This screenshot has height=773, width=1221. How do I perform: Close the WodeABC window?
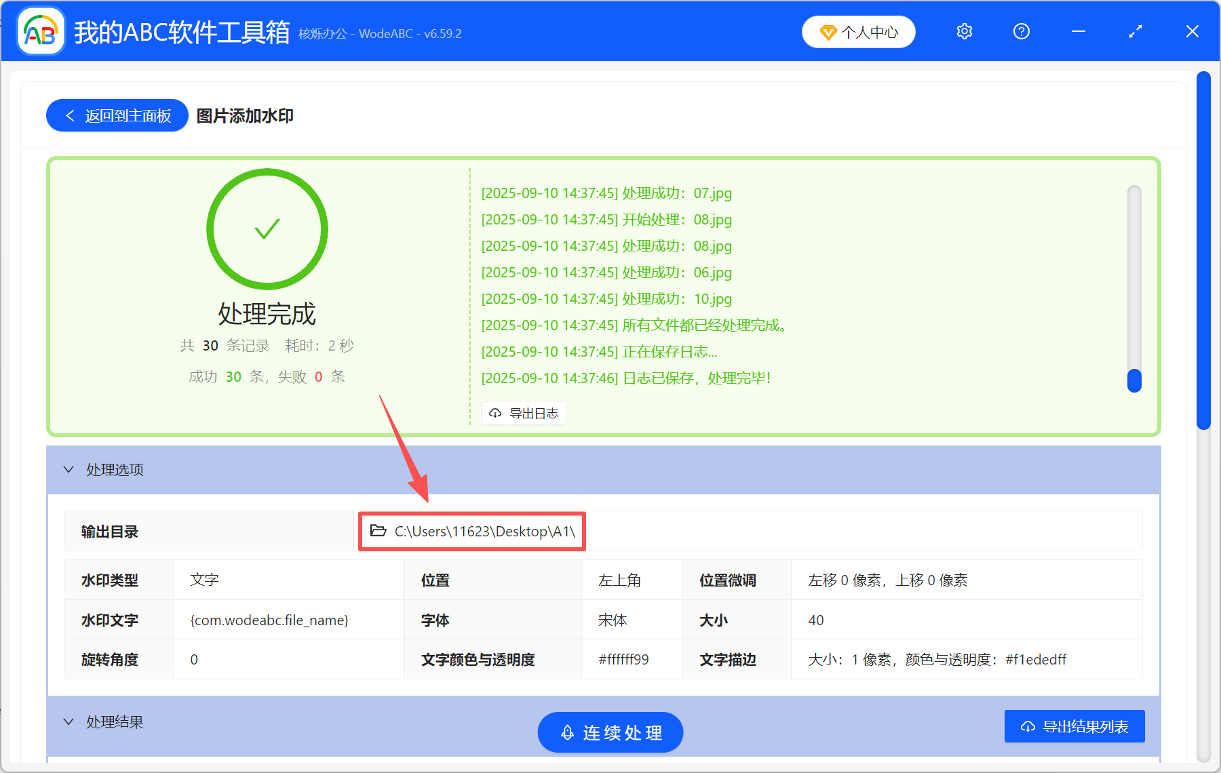(1193, 31)
